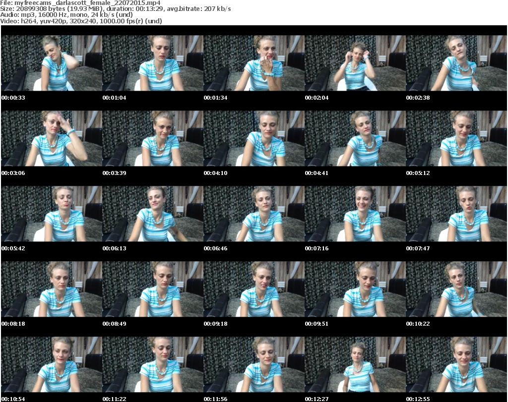Viewport: 508px width, 402px height.
Task: Select the thumbnail frame at 00:03:06
Action: (x=52, y=138)
